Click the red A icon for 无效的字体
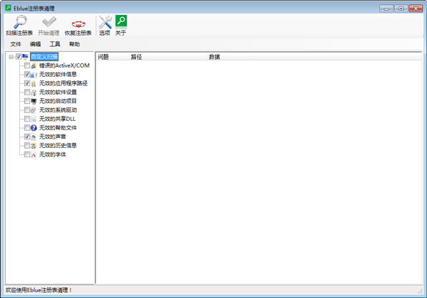Image resolution: width=427 pixels, height=298 pixels. 33,154
